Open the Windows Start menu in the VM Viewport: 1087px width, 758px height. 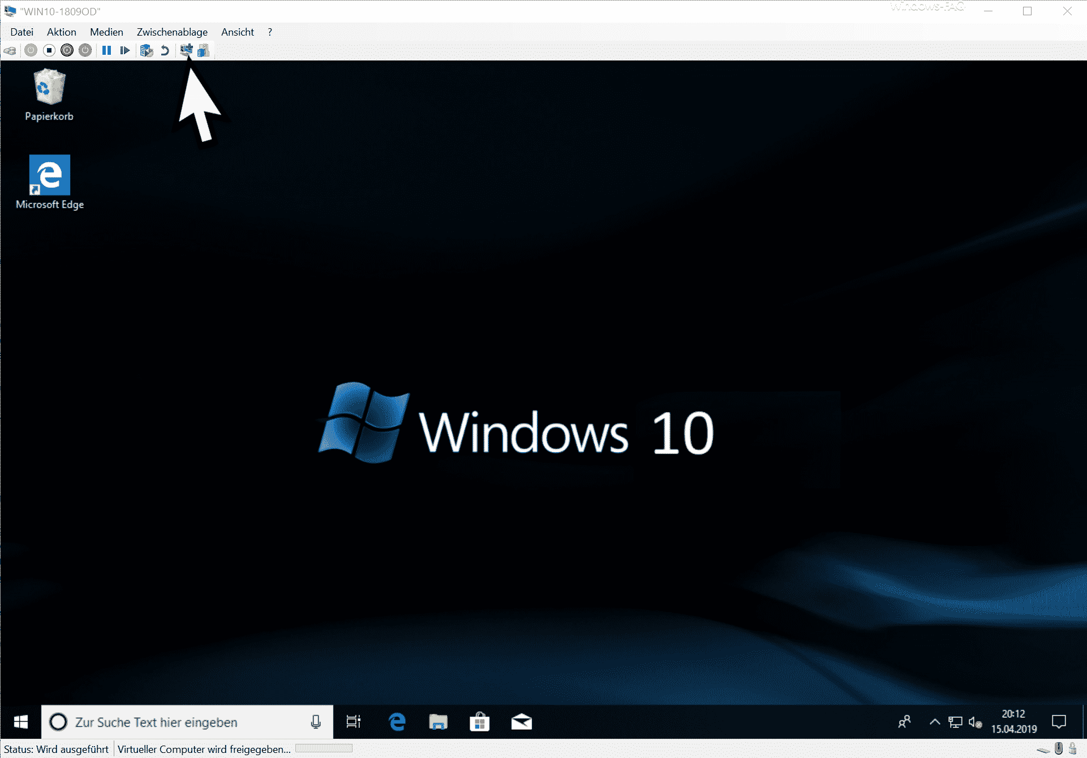[x=21, y=722]
